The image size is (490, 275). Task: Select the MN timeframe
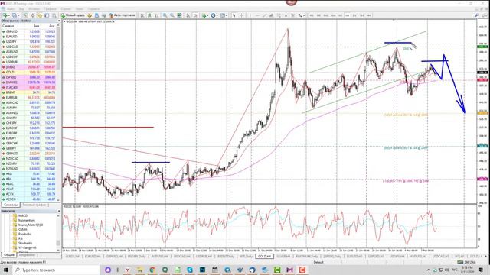click(369, 15)
